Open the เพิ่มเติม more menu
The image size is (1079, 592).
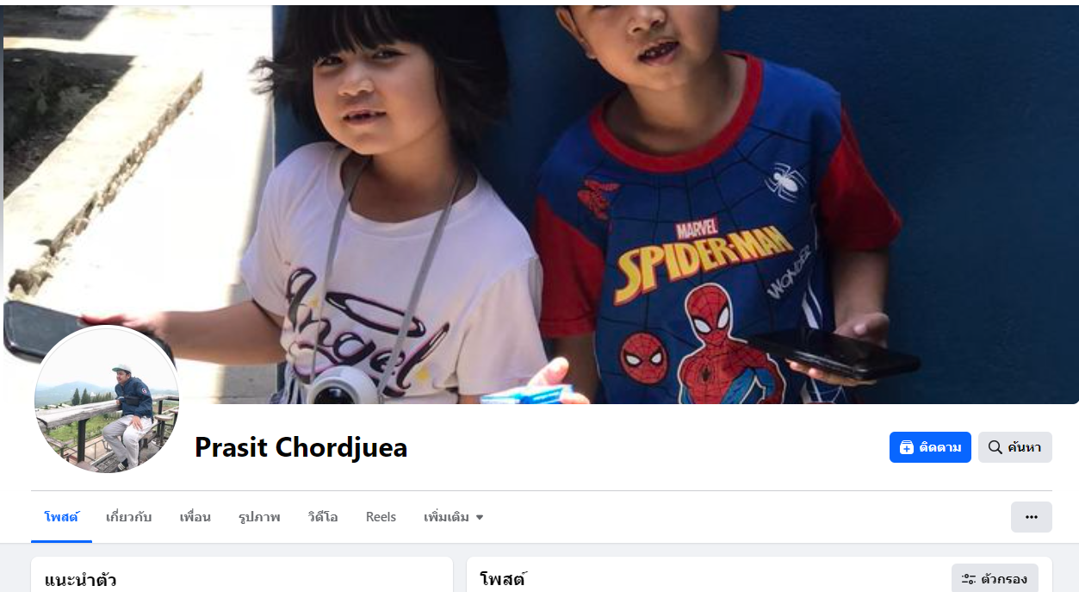[x=454, y=517]
